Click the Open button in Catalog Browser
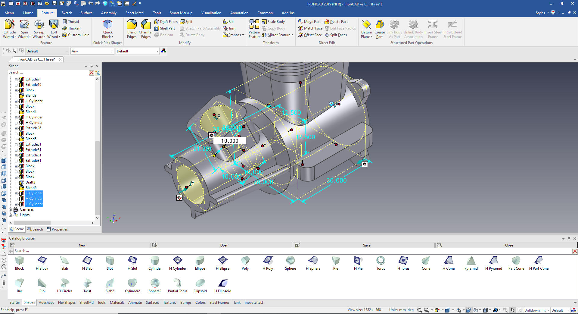This screenshot has height=314, width=578. (224, 245)
